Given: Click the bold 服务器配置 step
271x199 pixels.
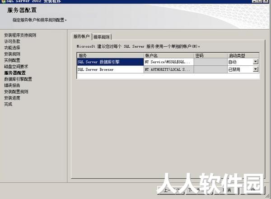Looking at the screenshot, I should [x=15, y=72].
